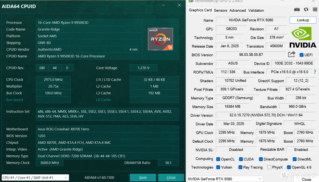Click the Bandwidth 960.0 GB/s field

297,106
